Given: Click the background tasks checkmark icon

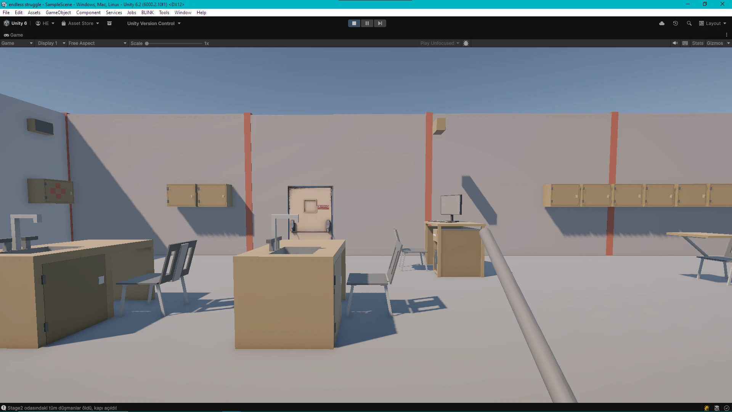Looking at the screenshot, I should point(727,408).
